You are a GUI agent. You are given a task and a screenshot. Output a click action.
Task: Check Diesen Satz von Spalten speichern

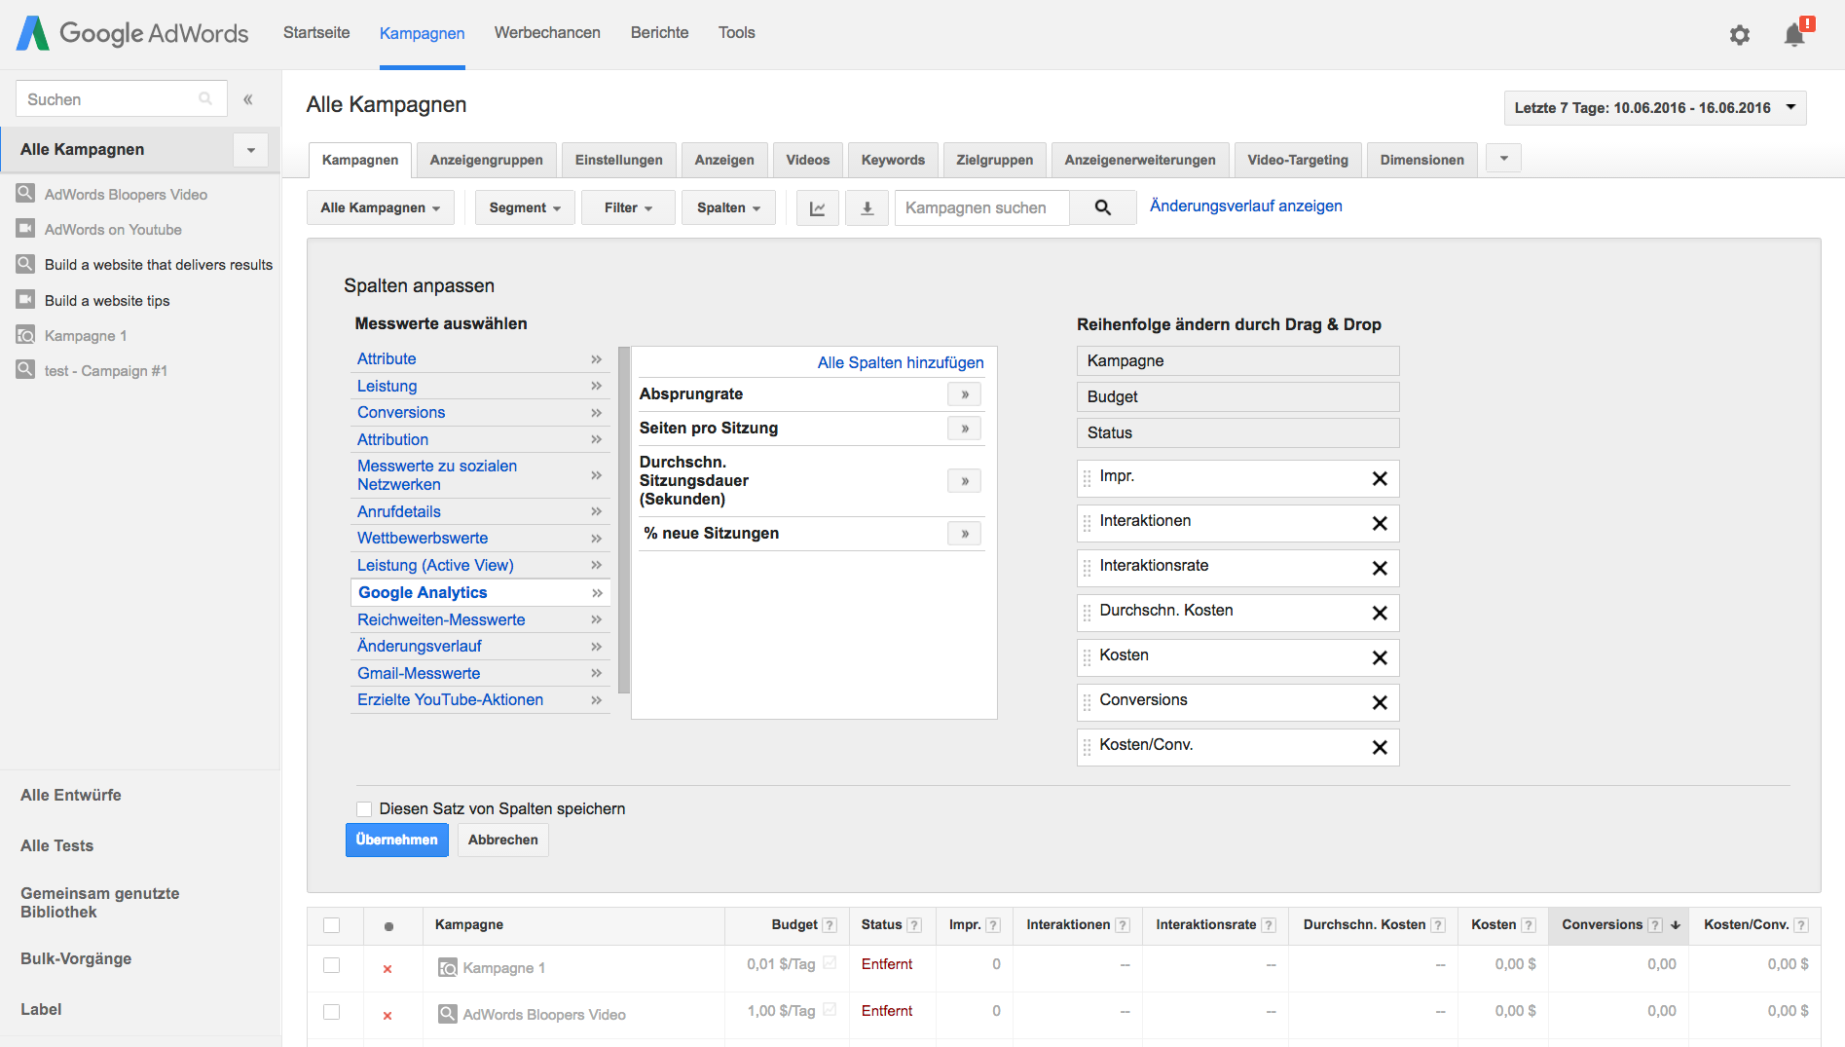click(364, 809)
